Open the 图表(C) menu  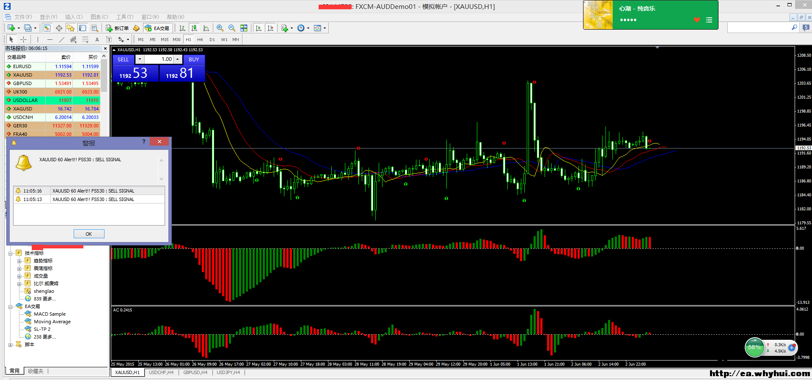99,17
